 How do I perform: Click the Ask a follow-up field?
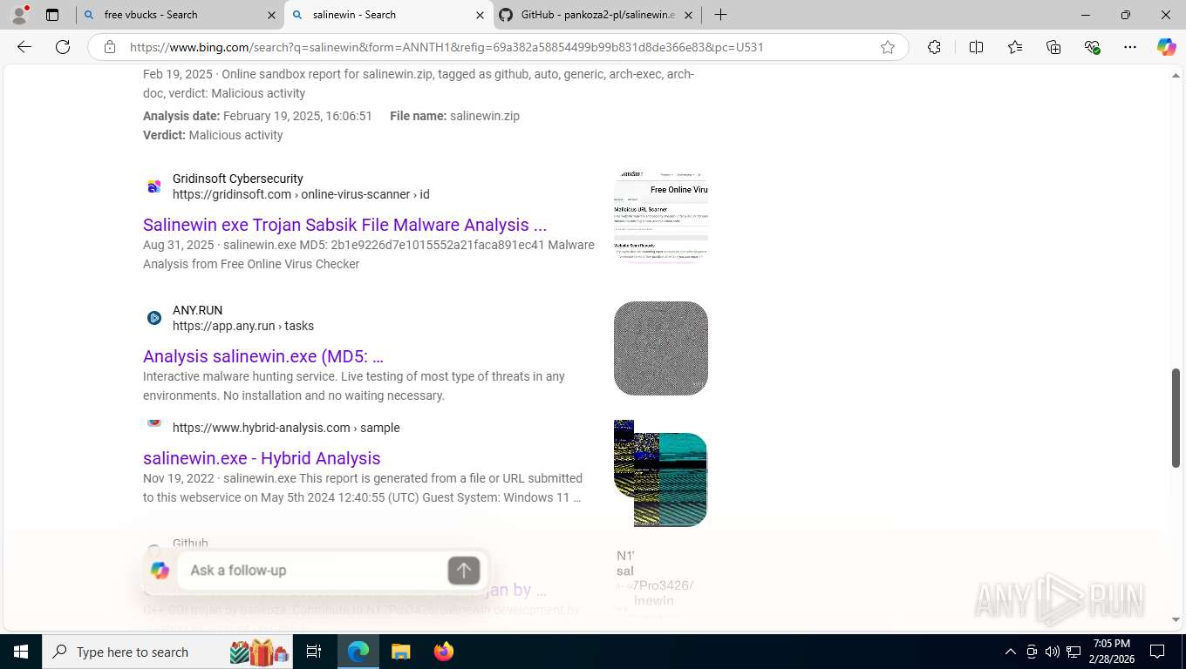coord(314,570)
